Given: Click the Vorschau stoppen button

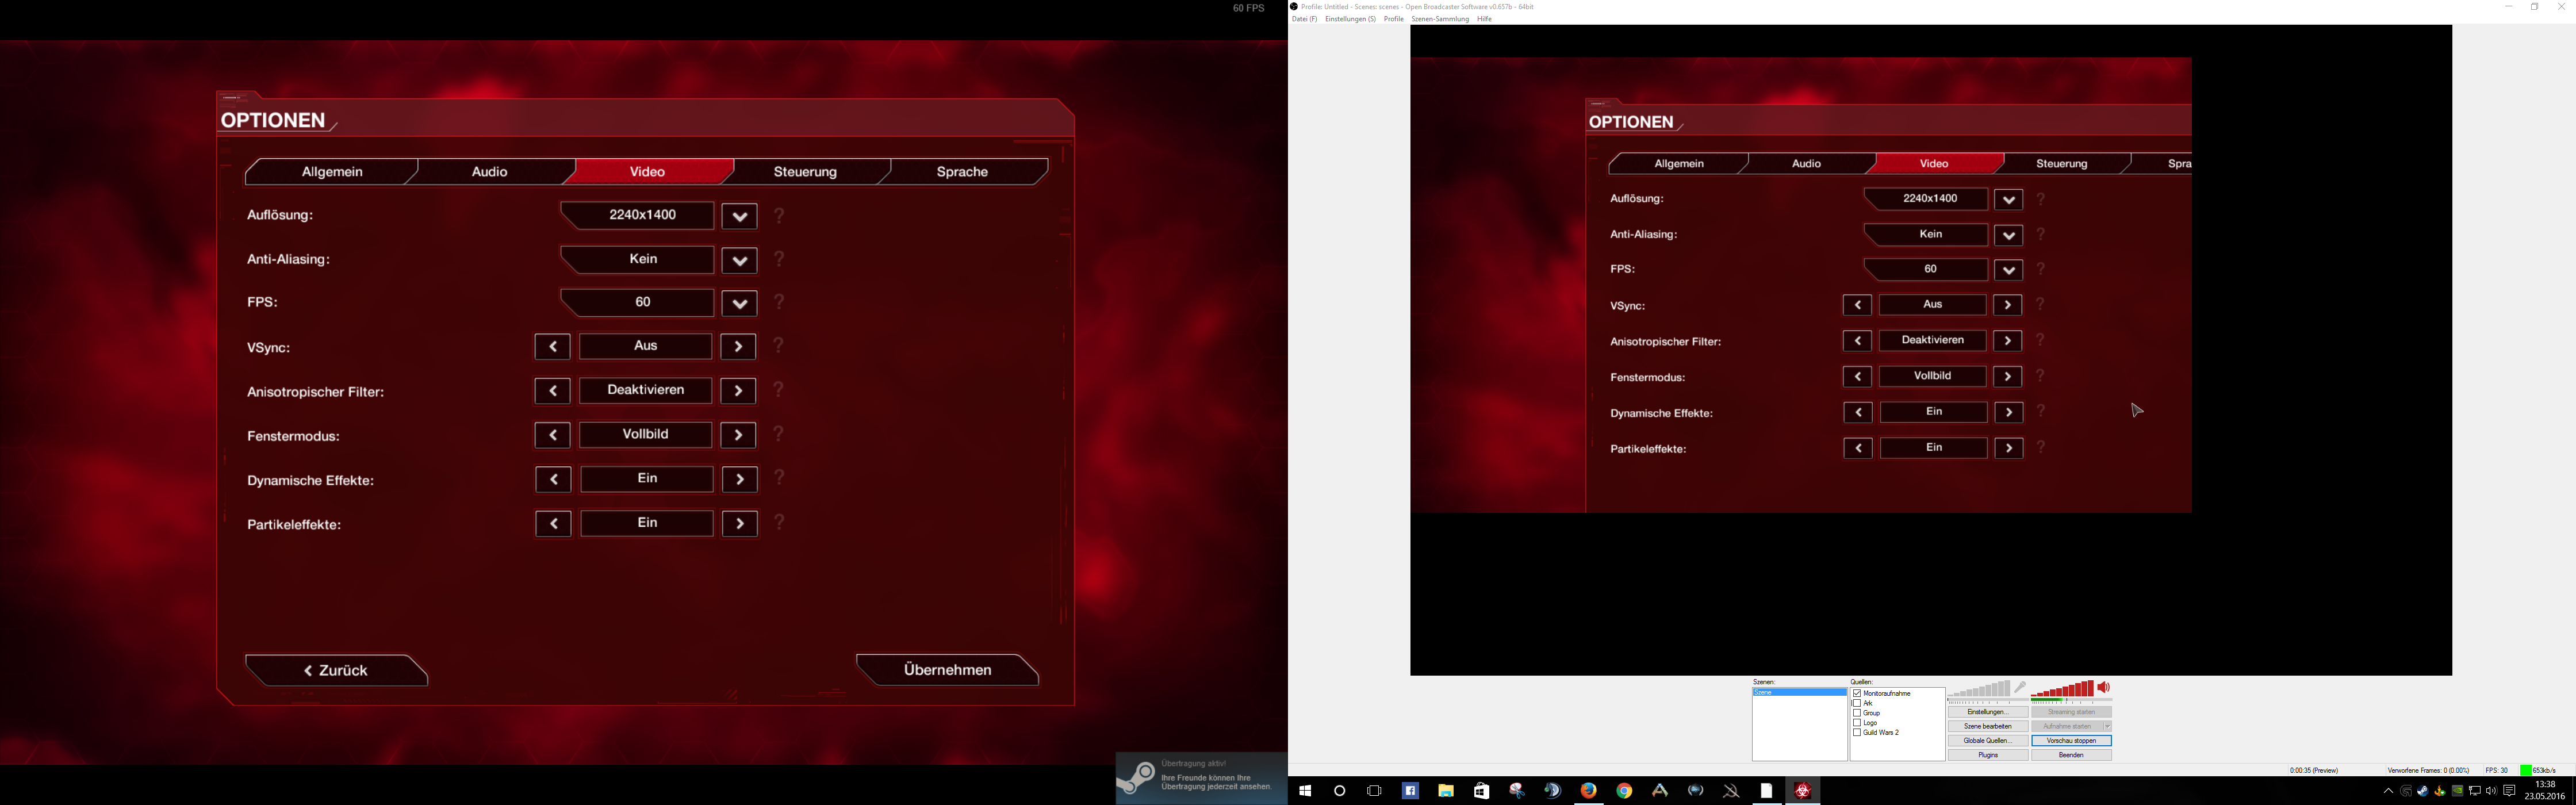Looking at the screenshot, I should [x=2071, y=741].
